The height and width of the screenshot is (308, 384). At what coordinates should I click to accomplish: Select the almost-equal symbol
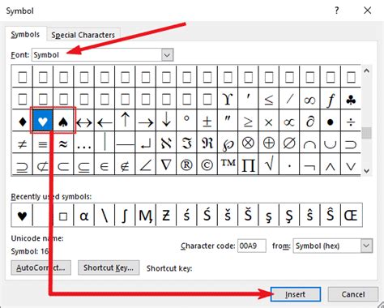tap(63, 143)
